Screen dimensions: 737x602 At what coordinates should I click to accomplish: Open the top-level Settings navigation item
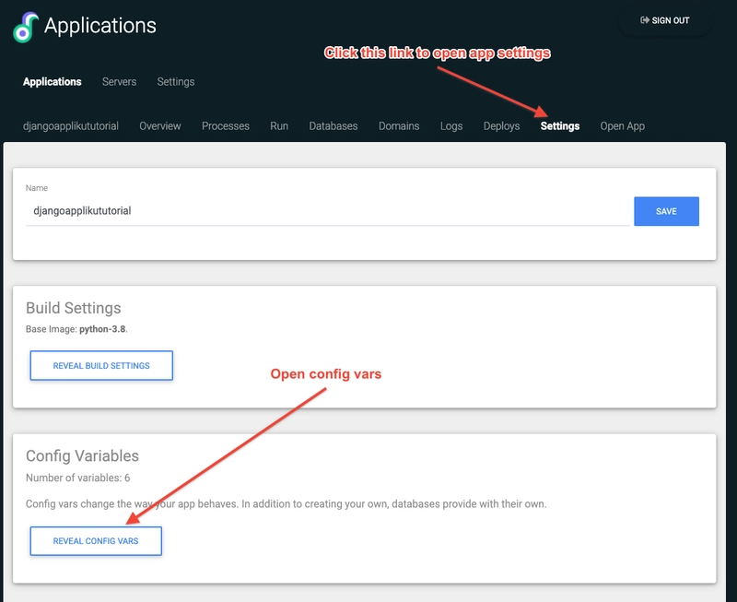[x=176, y=82]
